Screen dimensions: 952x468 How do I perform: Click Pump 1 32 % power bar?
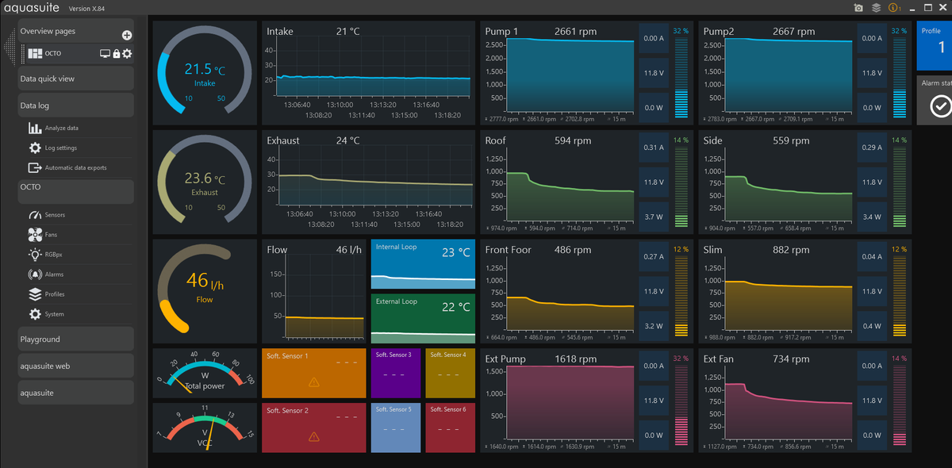[681, 78]
